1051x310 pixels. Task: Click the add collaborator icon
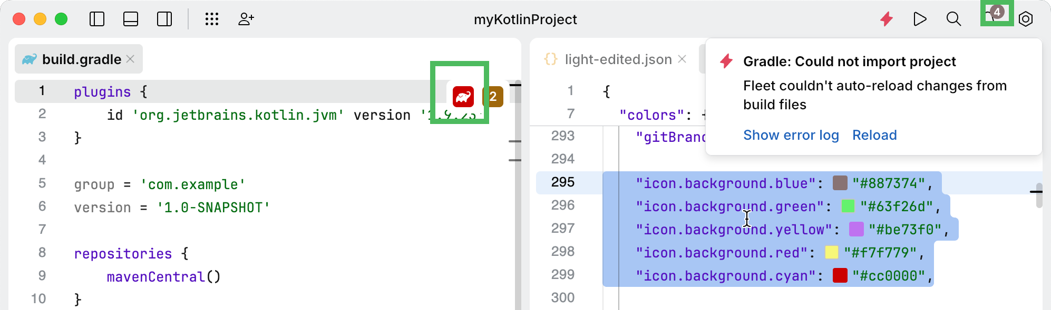(246, 19)
